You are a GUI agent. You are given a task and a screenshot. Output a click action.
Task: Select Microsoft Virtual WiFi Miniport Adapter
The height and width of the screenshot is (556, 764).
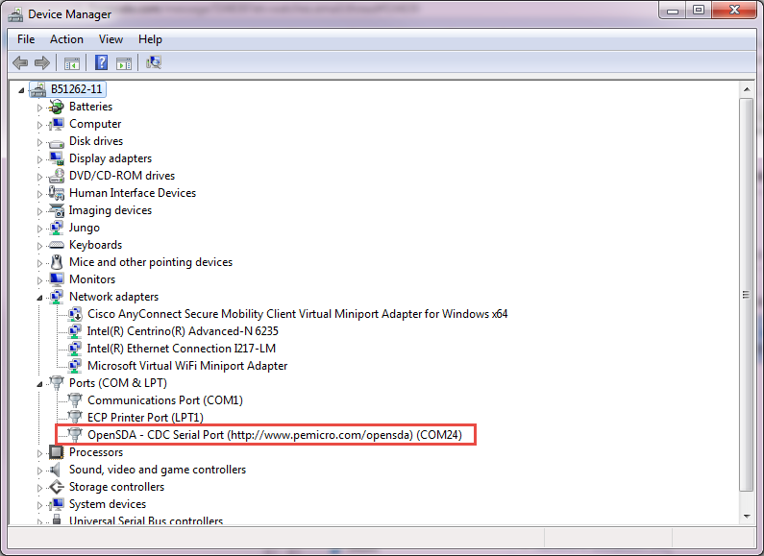(187, 366)
